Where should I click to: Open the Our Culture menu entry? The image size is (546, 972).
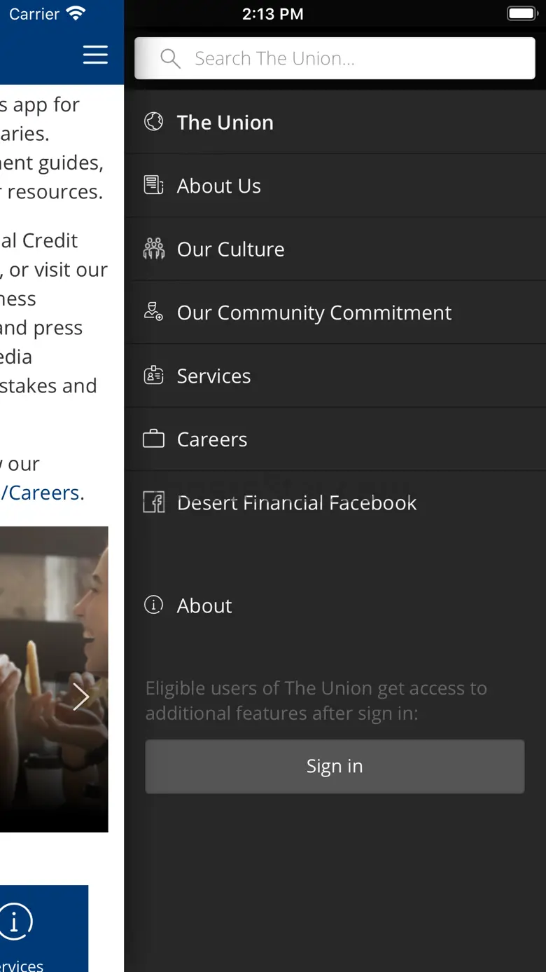[x=231, y=249]
